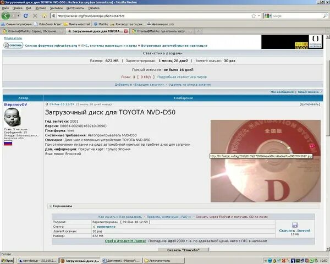This screenshot has width=330, height=264.
Task: Open Как качать и Как раздавать link
Action: pyautogui.click(x=120, y=217)
